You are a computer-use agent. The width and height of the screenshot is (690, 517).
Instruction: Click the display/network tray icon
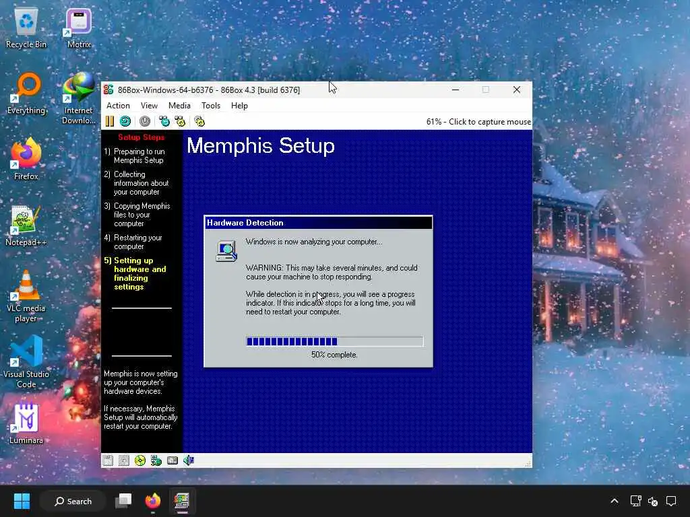[636, 501]
